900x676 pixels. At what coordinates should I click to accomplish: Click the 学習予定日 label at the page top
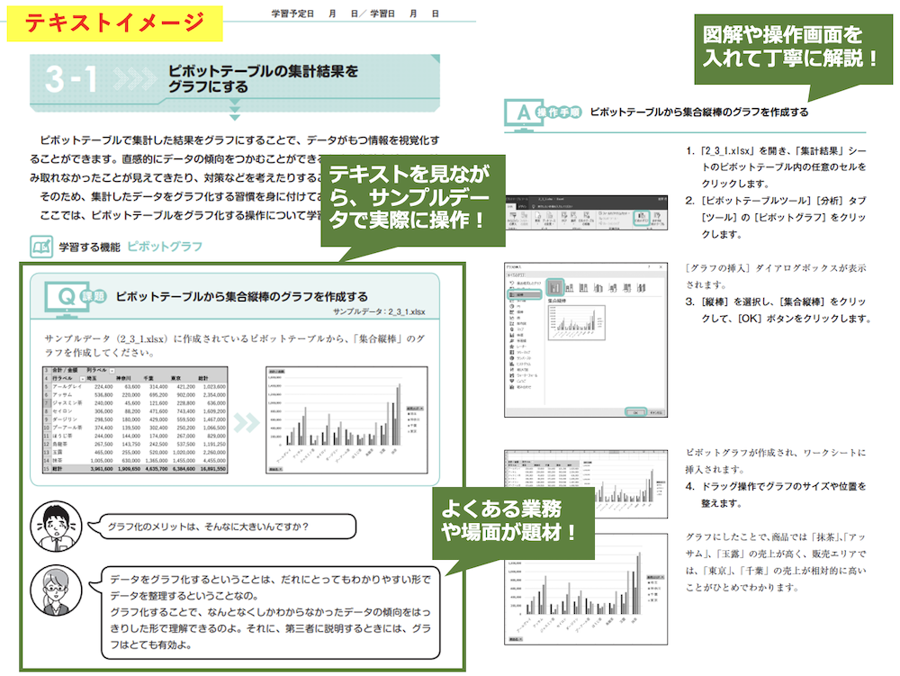click(x=292, y=14)
